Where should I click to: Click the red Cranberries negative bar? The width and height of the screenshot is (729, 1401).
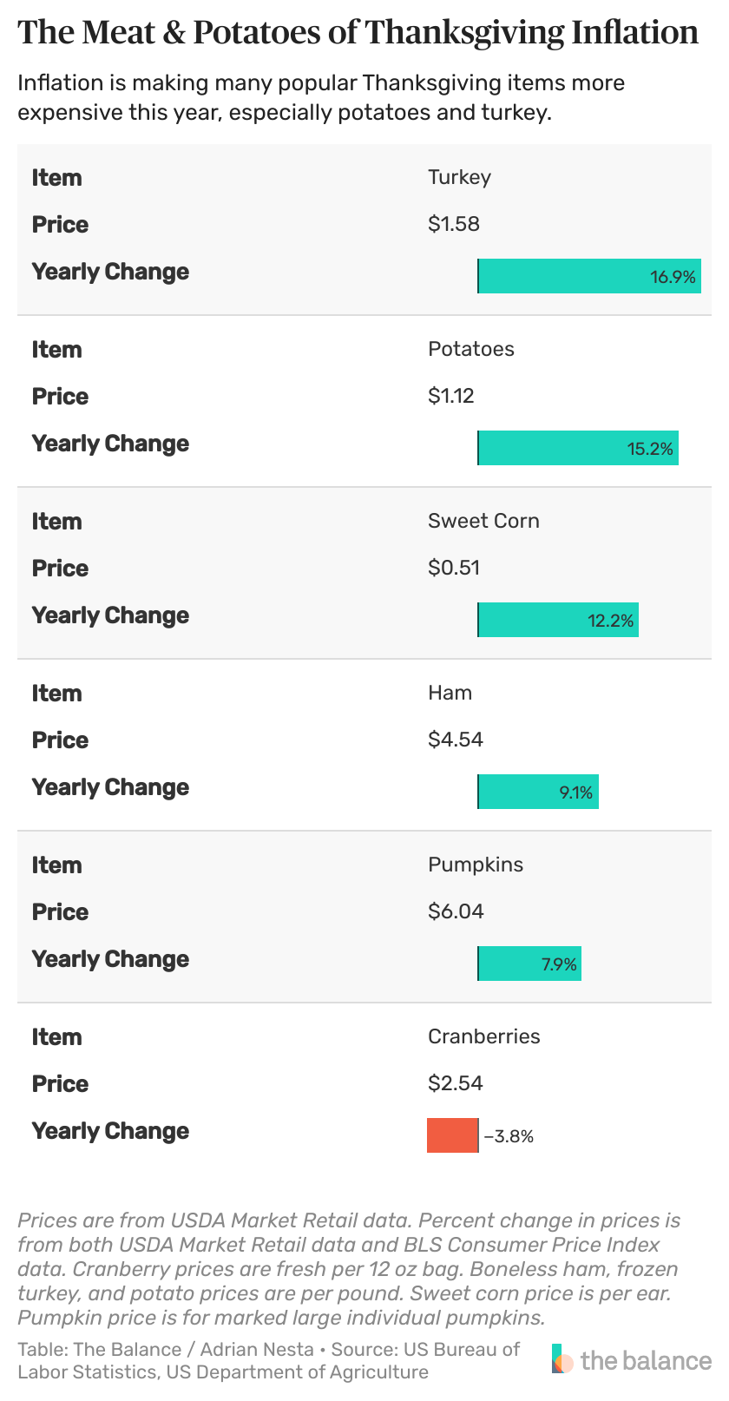point(452,1135)
